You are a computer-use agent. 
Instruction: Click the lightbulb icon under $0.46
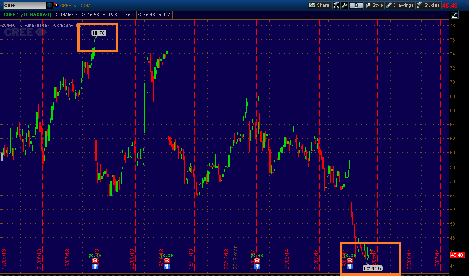[257, 266]
